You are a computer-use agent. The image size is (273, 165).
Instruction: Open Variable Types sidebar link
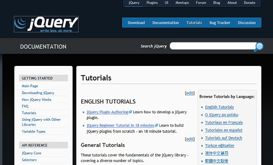point(34,131)
